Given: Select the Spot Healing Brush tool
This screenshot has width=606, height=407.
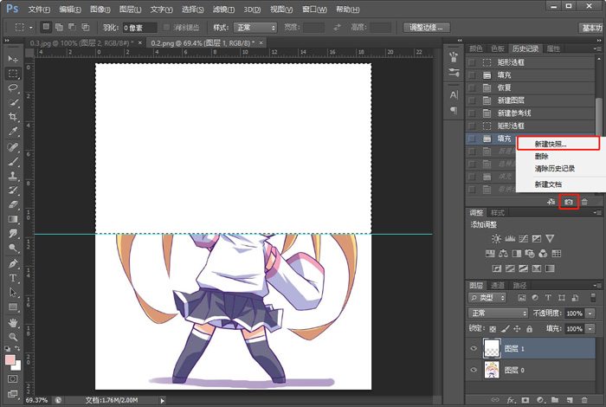Looking at the screenshot, I should tap(13, 147).
